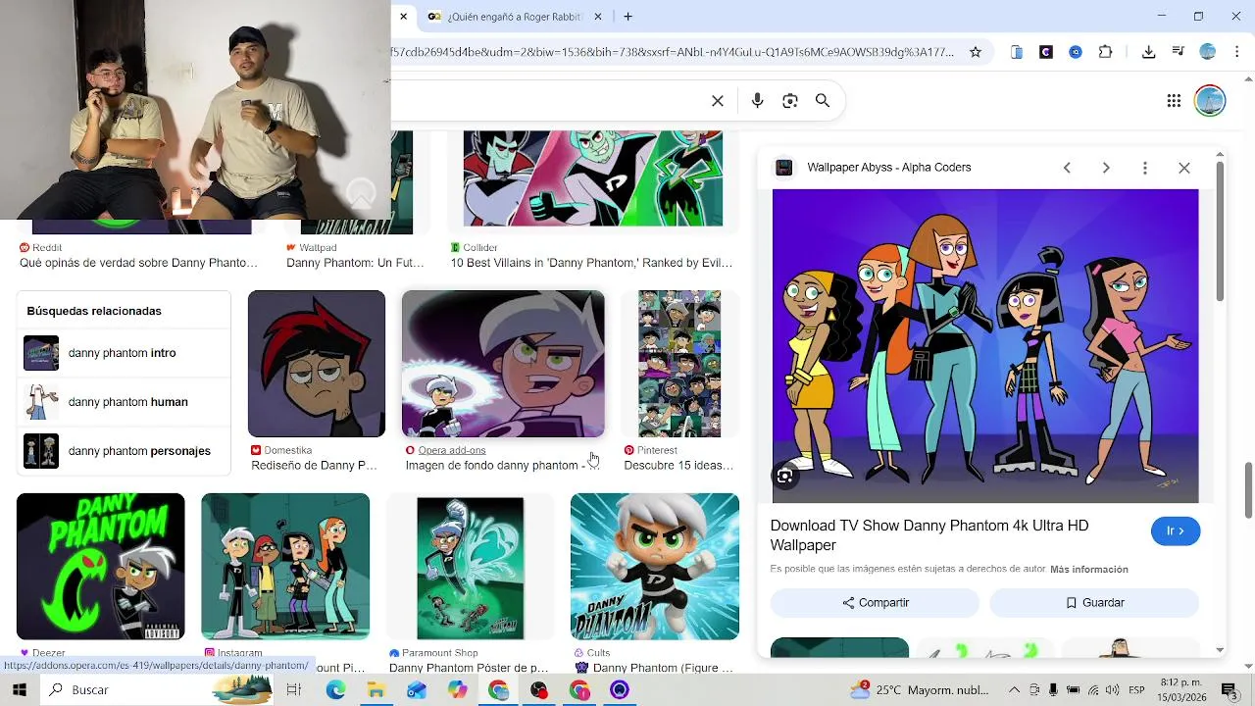The height and width of the screenshot is (706, 1255).
Task: Clear the Google search box text
Action: [718, 101]
